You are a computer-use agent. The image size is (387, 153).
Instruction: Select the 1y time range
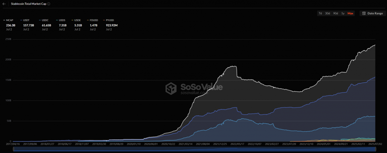(343, 13)
